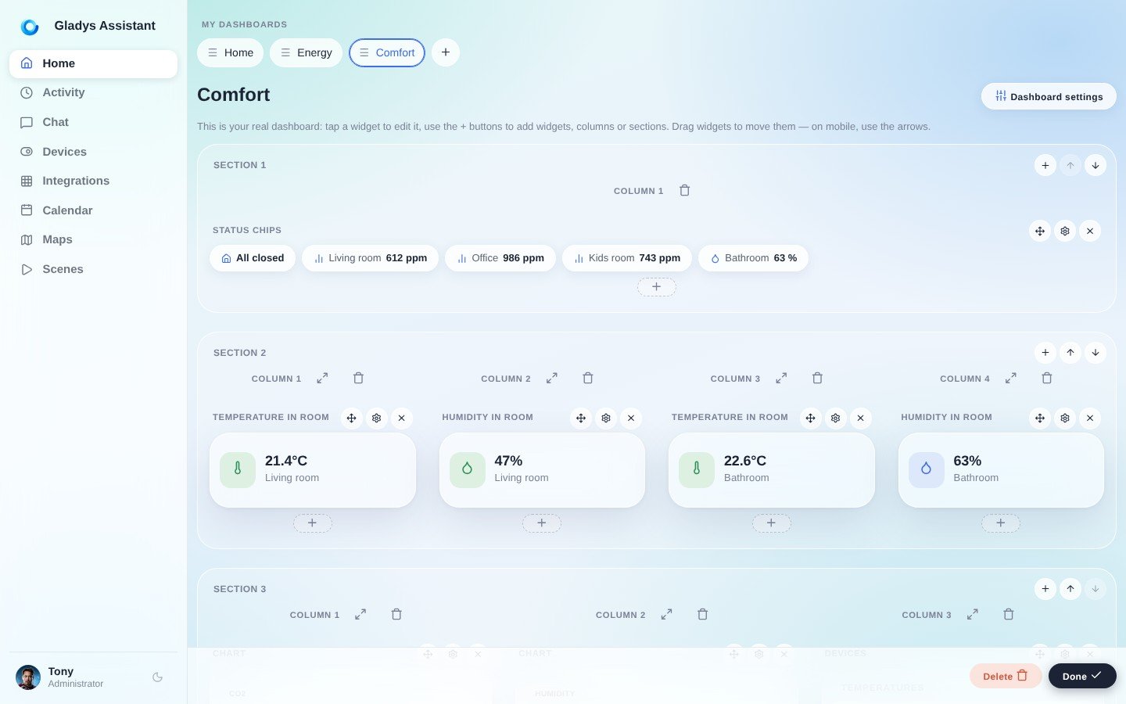This screenshot has height=704, width=1126.
Task: Switch to the Energy dashboard tab
Action: click(x=306, y=52)
